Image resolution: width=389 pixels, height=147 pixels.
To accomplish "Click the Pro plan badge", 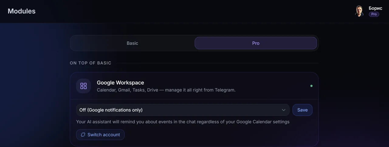I will [x=374, y=14].
